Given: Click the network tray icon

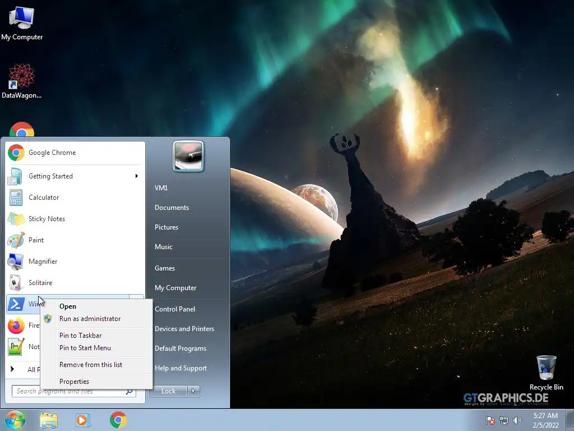Looking at the screenshot, I should [504, 420].
